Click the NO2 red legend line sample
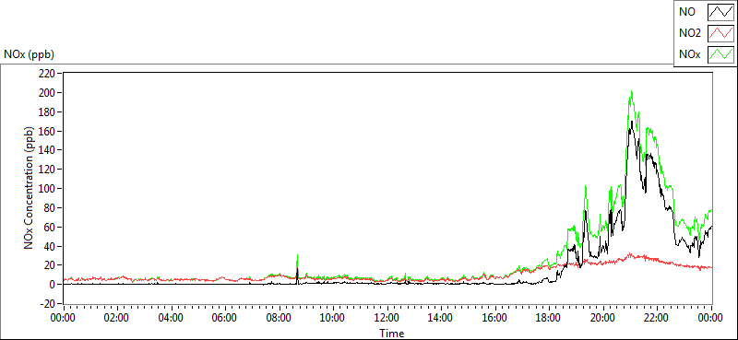The image size is (738, 340). pos(720,33)
